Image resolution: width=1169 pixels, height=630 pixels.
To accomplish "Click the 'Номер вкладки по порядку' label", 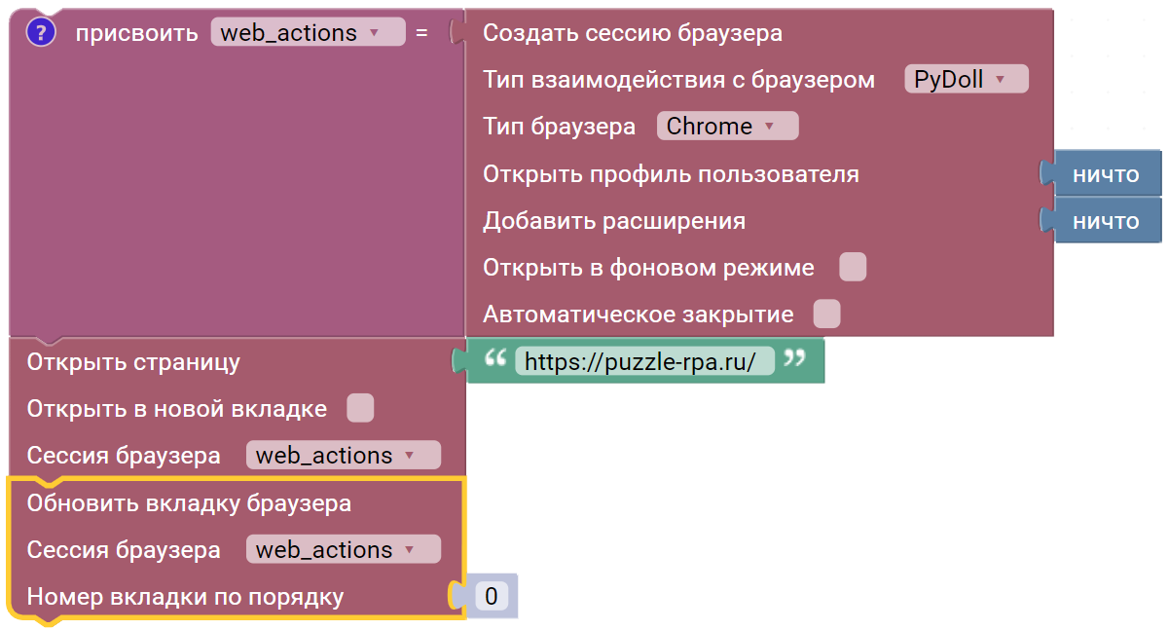I will tap(185, 596).
